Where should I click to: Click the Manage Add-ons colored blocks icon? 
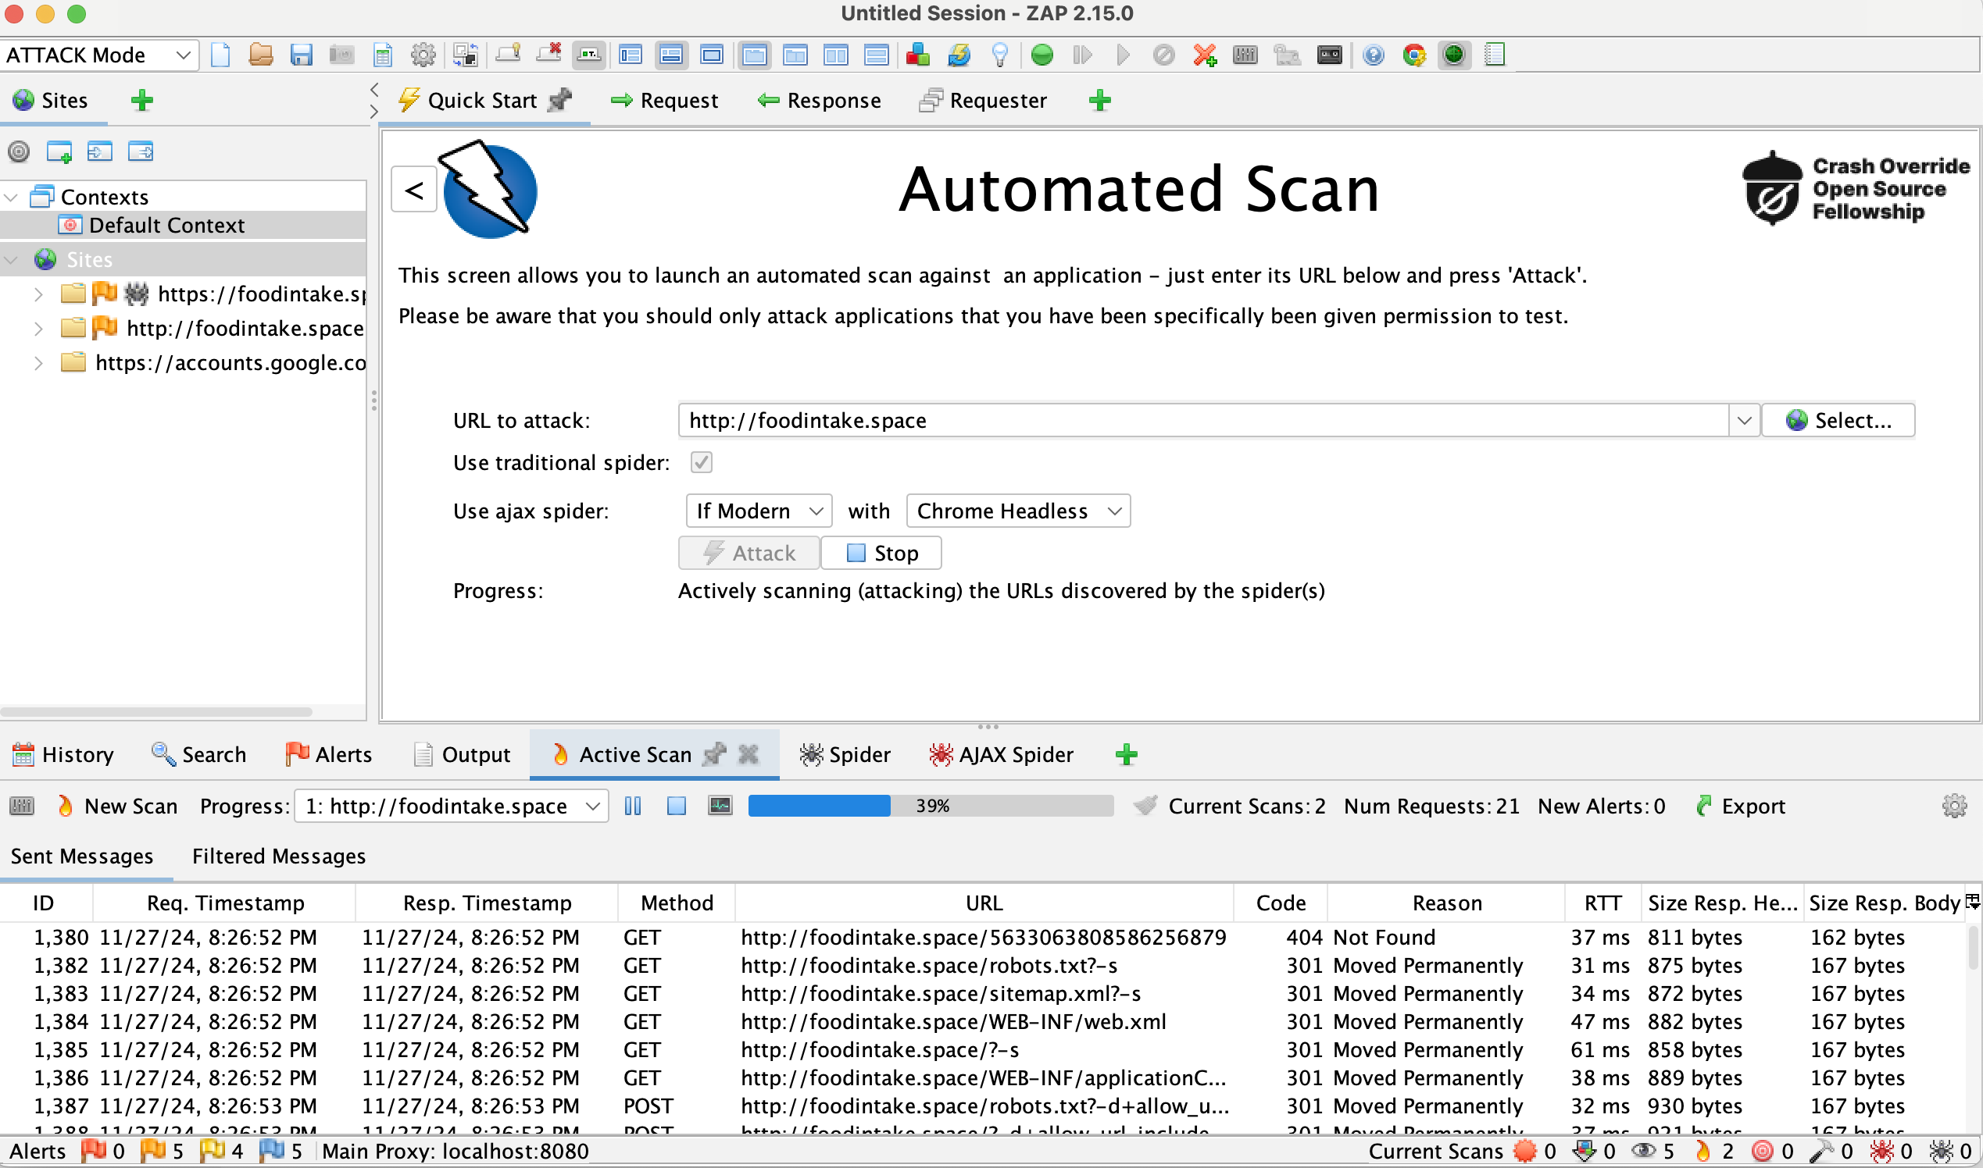(917, 55)
